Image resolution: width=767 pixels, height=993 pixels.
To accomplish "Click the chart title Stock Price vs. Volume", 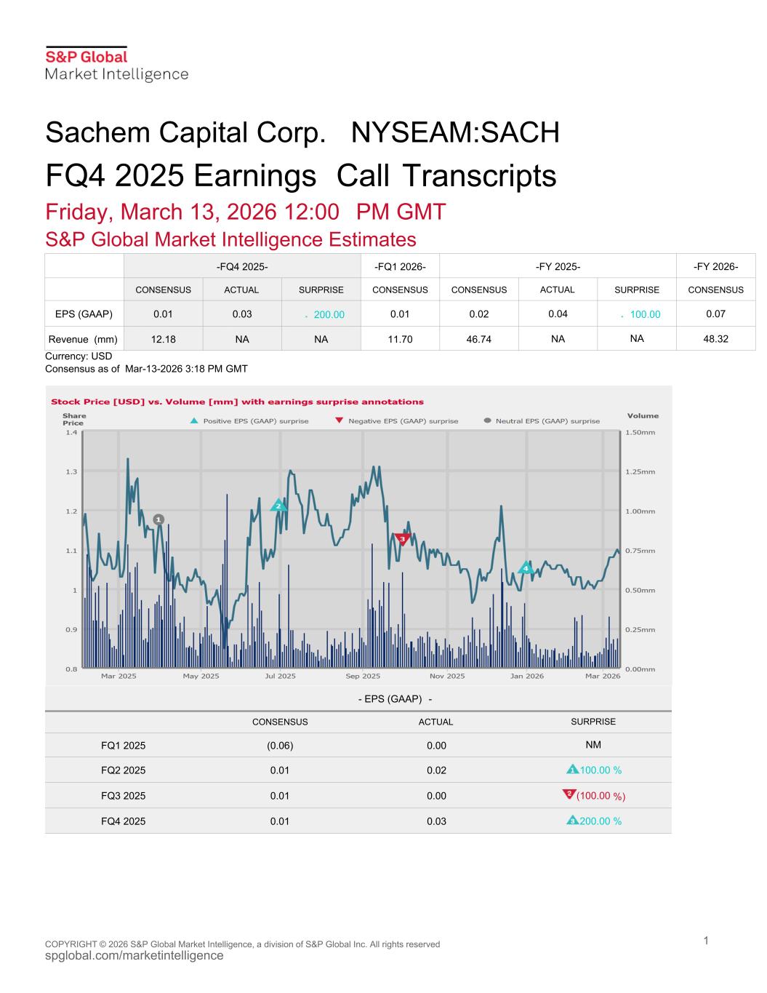I will [x=237, y=402].
